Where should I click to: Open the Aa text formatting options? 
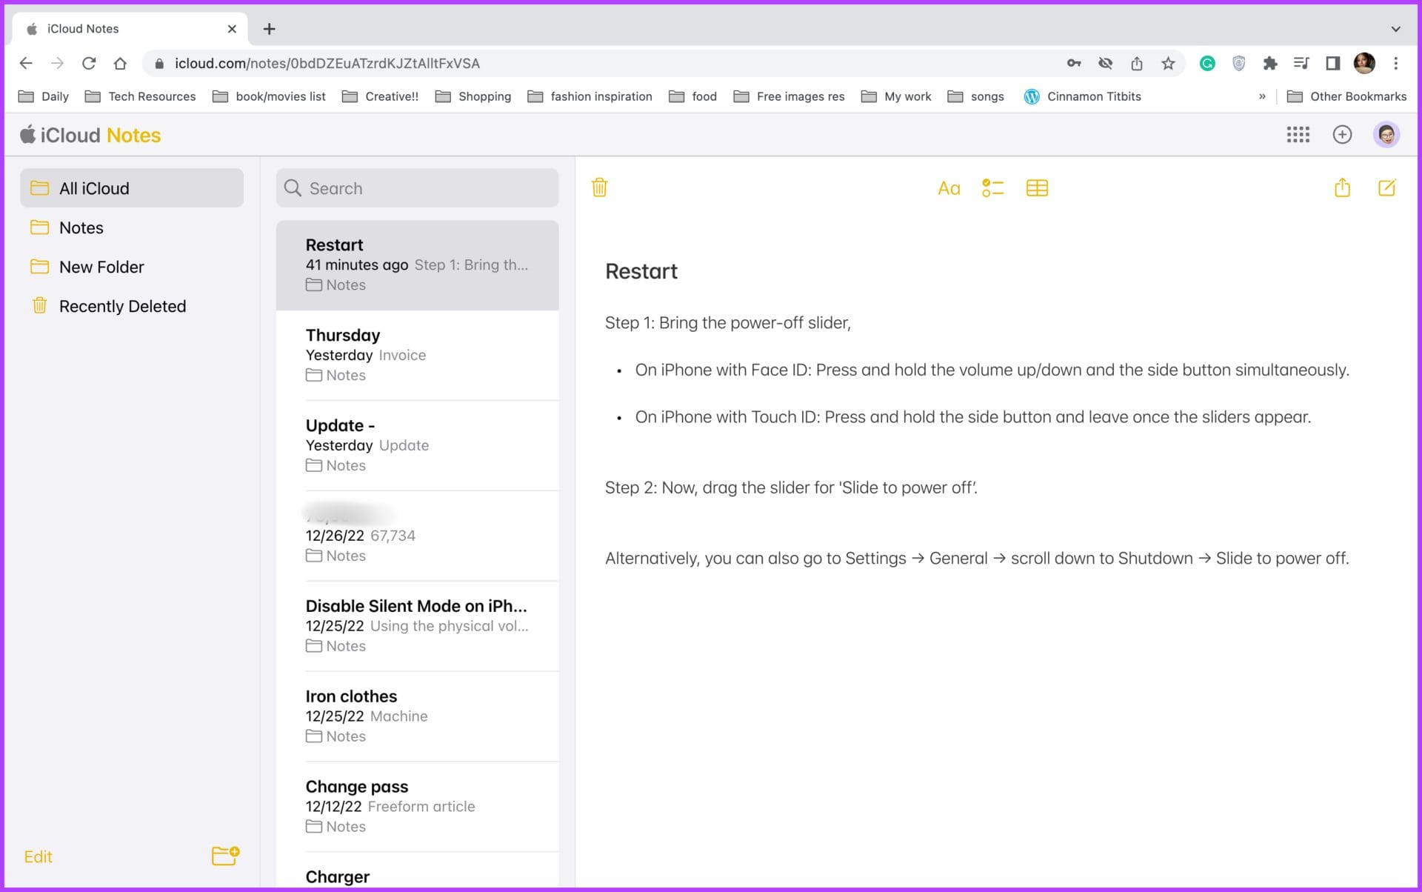[x=949, y=187]
